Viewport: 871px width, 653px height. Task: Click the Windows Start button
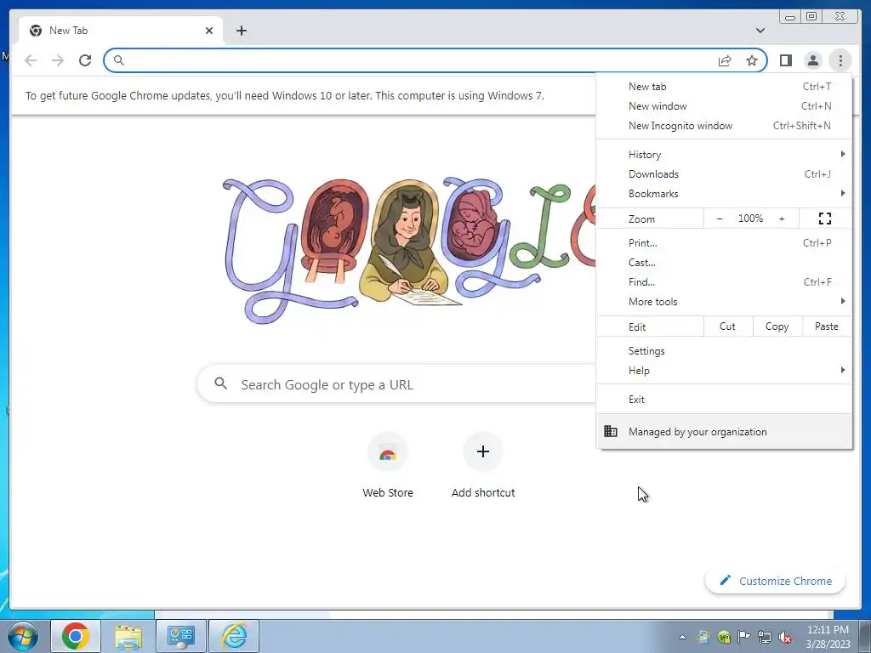(x=23, y=636)
